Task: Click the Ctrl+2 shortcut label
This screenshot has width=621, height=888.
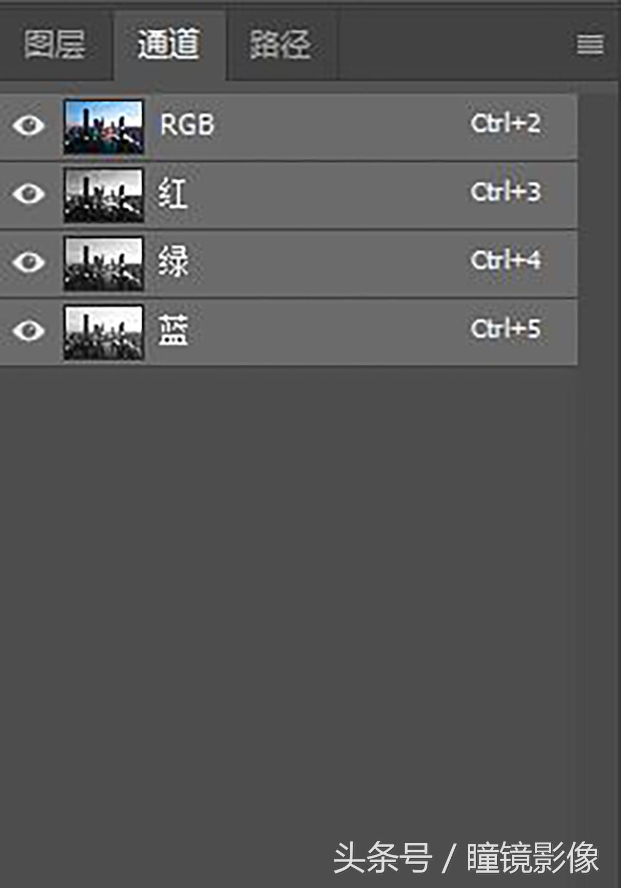Action: point(506,124)
